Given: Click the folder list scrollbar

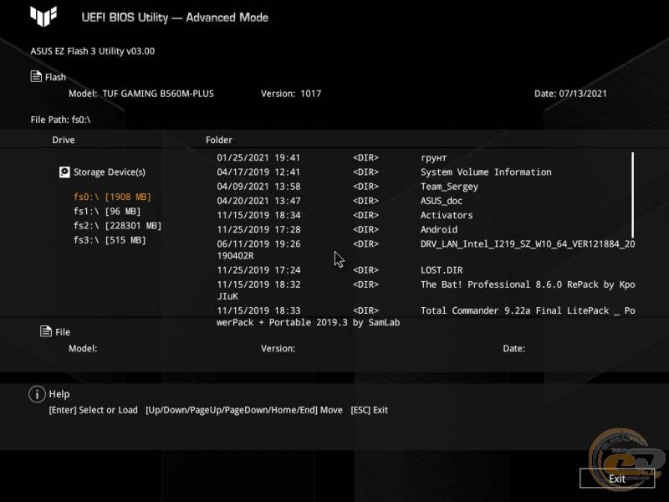Looking at the screenshot, I should click(632, 195).
